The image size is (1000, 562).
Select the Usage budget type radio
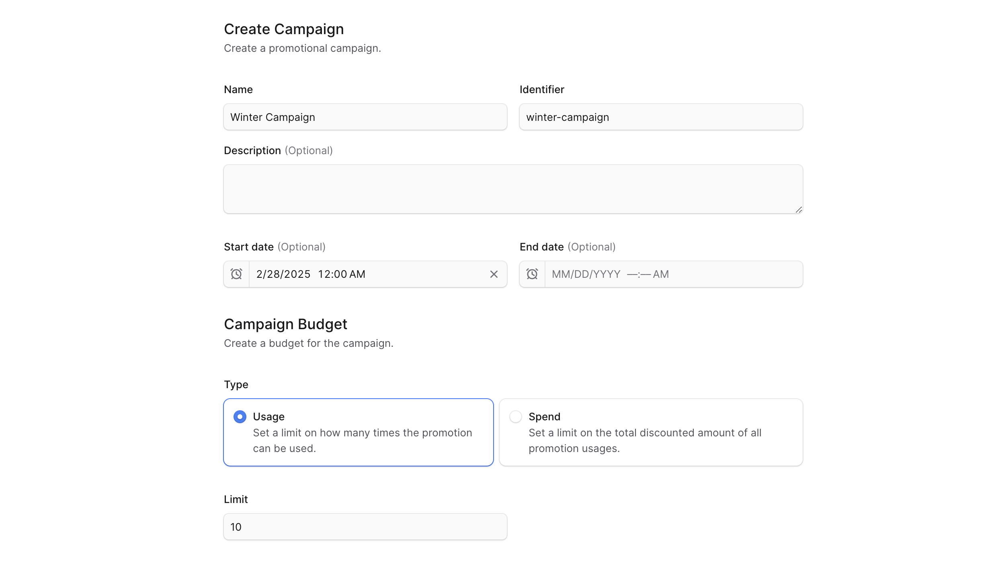(240, 417)
